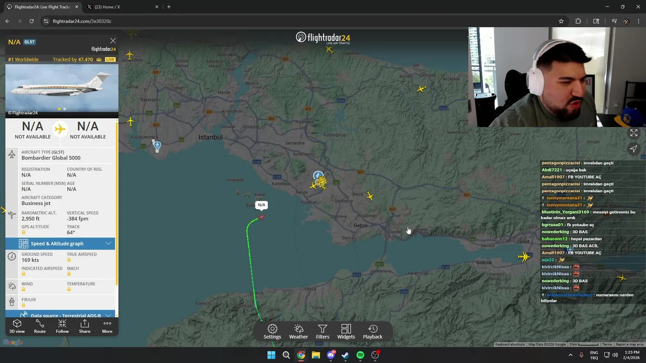Open the 3D view of the flight
The height and width of the screenshot is (363, 646).
pyautogui.click(x=17, y=326)
